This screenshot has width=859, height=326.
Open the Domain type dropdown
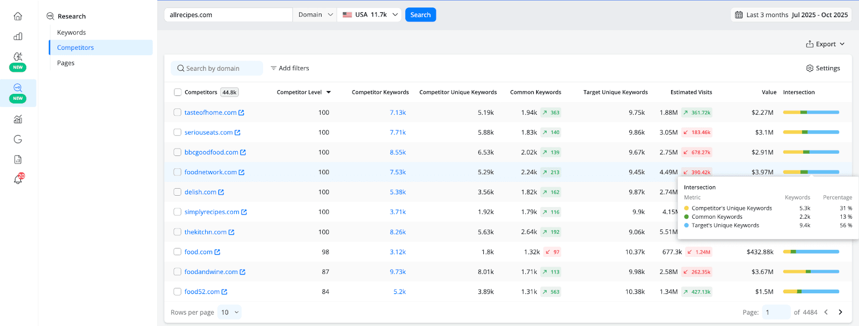click(x=315, y=15)
